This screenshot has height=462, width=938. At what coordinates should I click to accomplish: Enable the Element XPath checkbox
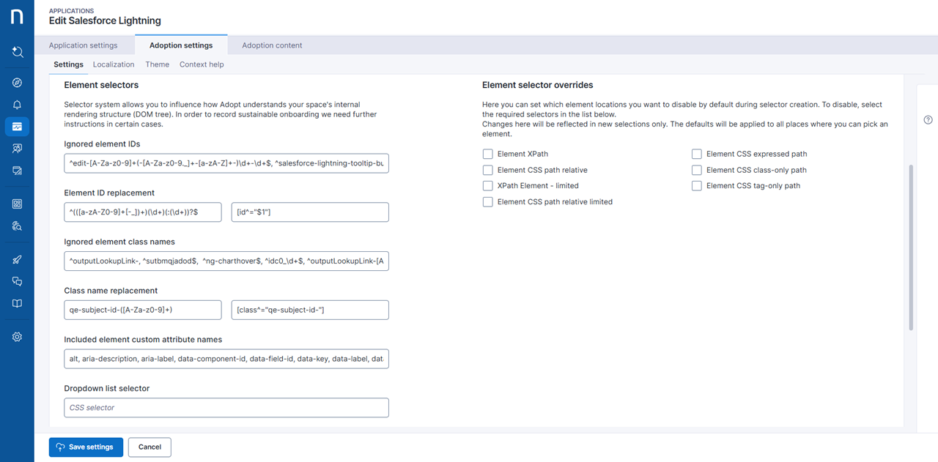pyautogui.click(x=488, y=154)
